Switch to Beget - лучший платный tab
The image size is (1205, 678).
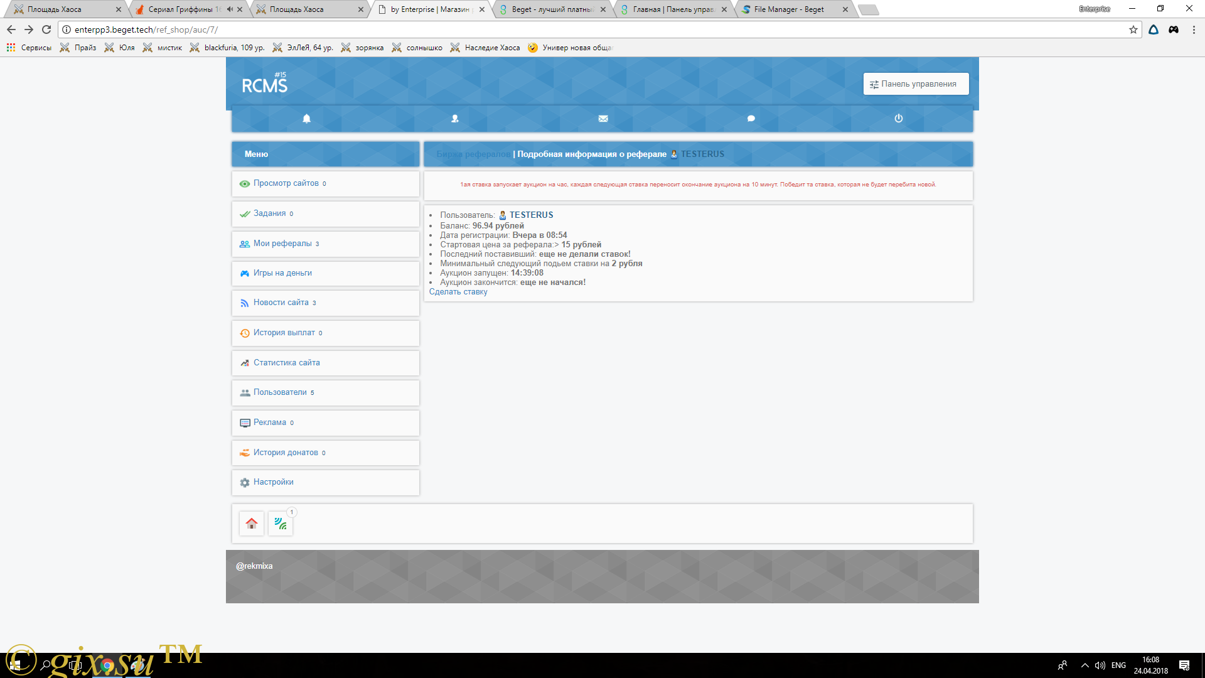click(552, 9)
